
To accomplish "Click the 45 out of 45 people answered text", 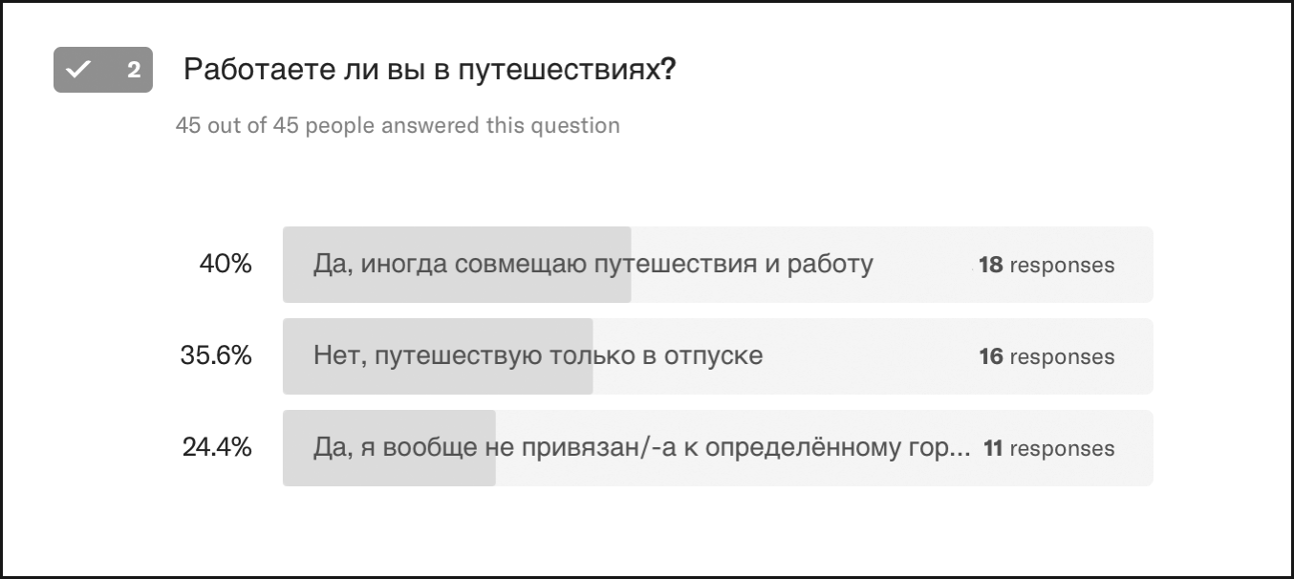I will pyautogui.click(x=398, y=125).
